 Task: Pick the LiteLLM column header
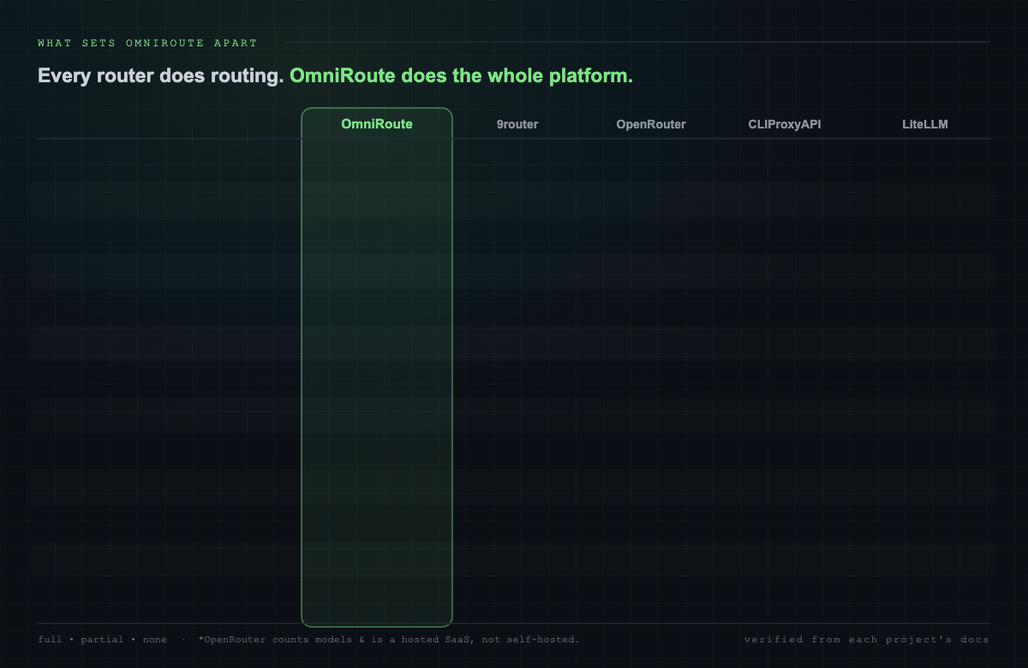(x=925, y=124)
